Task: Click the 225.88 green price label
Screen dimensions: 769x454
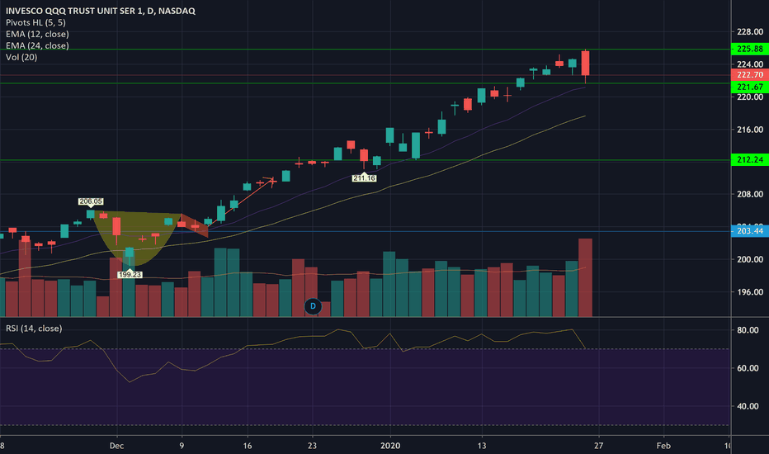Action: [750, 49]
